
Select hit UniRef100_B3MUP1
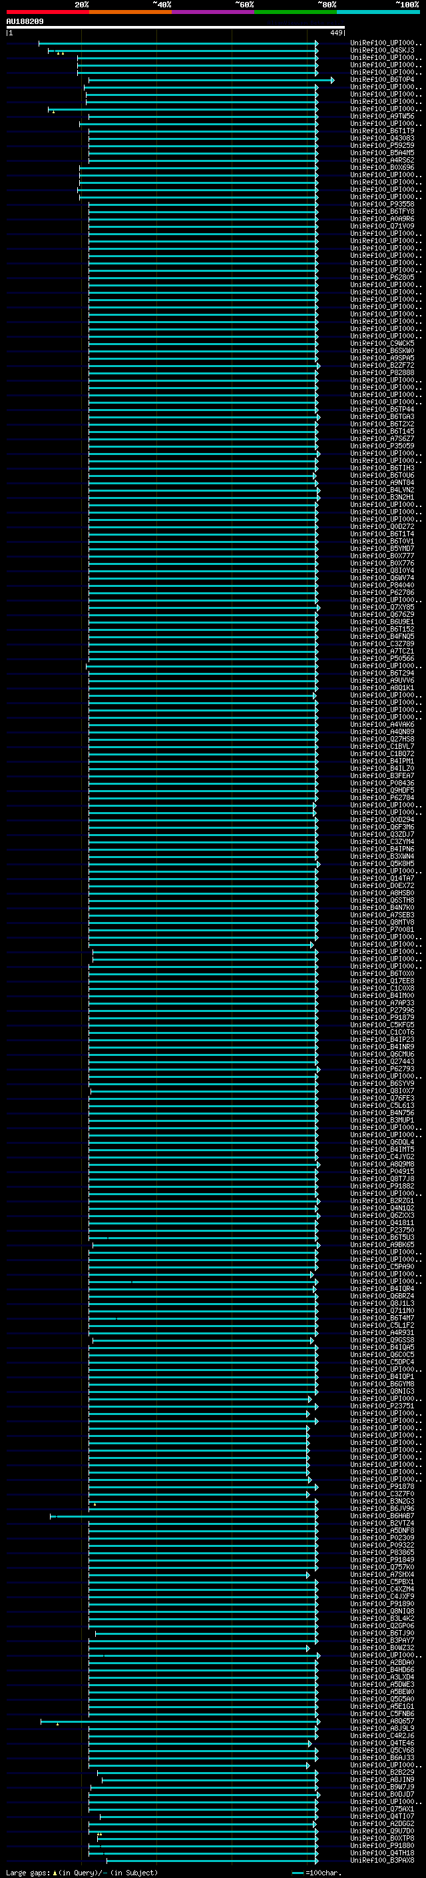[x=382, y=1120]
